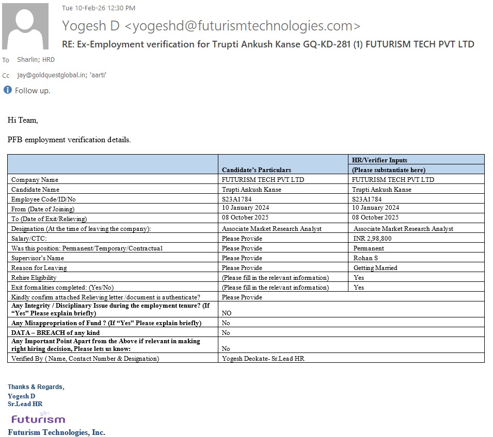Click 'Any Important Point Apart from the Above' label
The width and height of the screenshot is (493, 437).
(x=106, y=345)
